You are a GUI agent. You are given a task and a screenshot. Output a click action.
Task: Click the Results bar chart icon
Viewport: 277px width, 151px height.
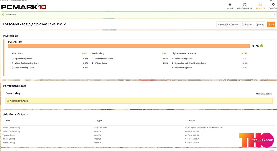(x=260, y=4)
